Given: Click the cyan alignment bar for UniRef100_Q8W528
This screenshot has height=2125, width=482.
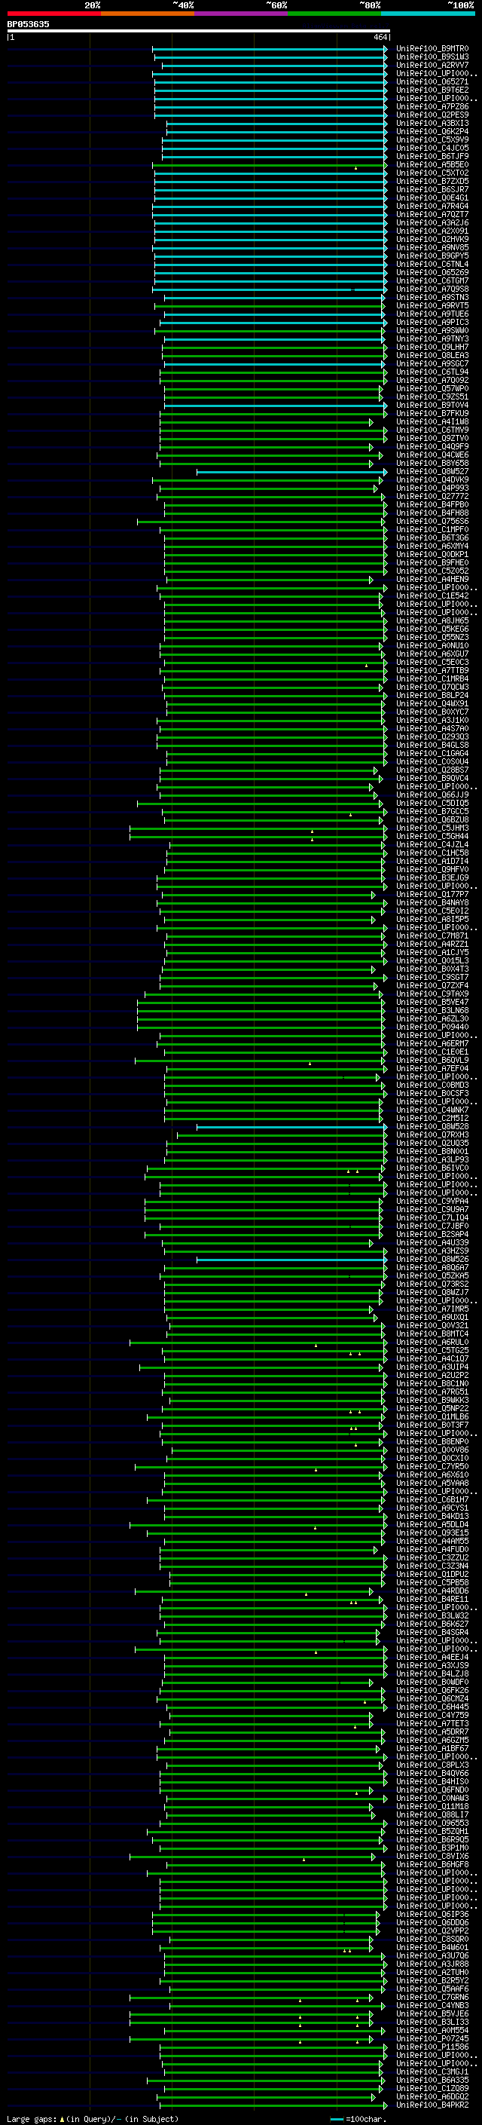Looking at the screenshot, I should pos(291,1127).
